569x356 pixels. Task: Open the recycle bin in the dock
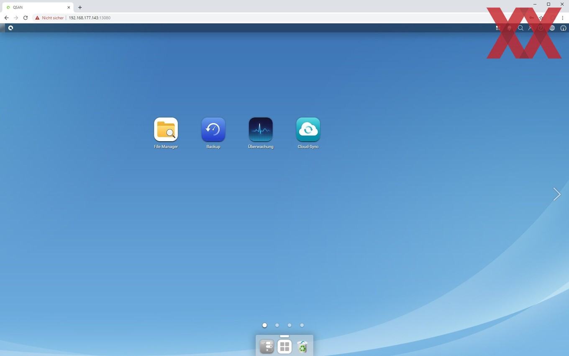(x=302, y=347)
